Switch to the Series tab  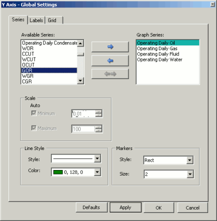[x=18, y=19]
